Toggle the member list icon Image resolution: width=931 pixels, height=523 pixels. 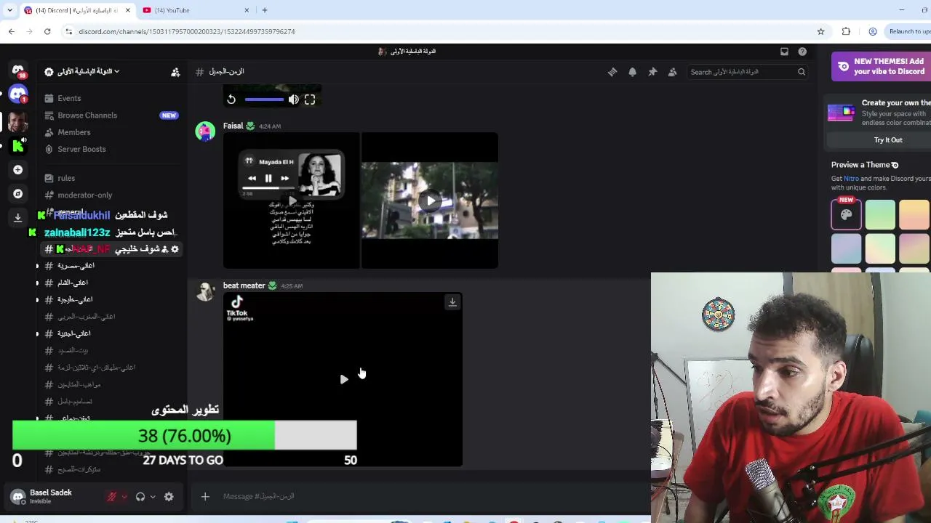click(672, 72)
